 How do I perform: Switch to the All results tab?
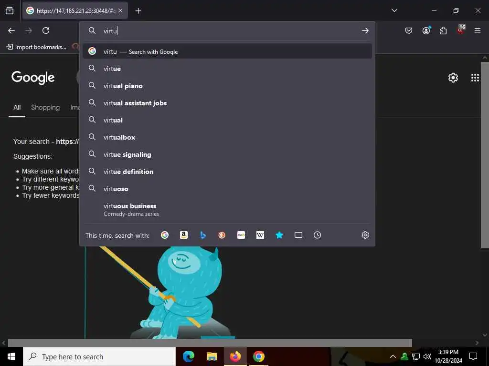pos(17,107)
